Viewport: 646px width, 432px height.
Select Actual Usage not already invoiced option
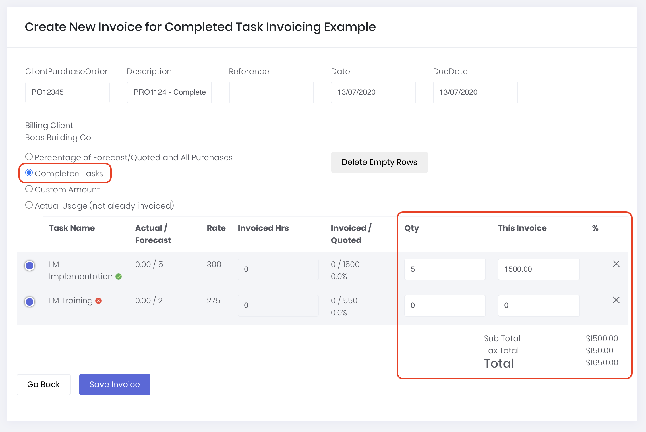29,205
